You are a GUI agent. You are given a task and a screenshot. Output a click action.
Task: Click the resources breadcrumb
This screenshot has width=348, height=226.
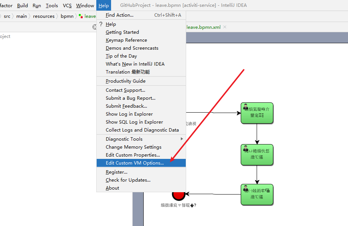(x=44, y=16)
